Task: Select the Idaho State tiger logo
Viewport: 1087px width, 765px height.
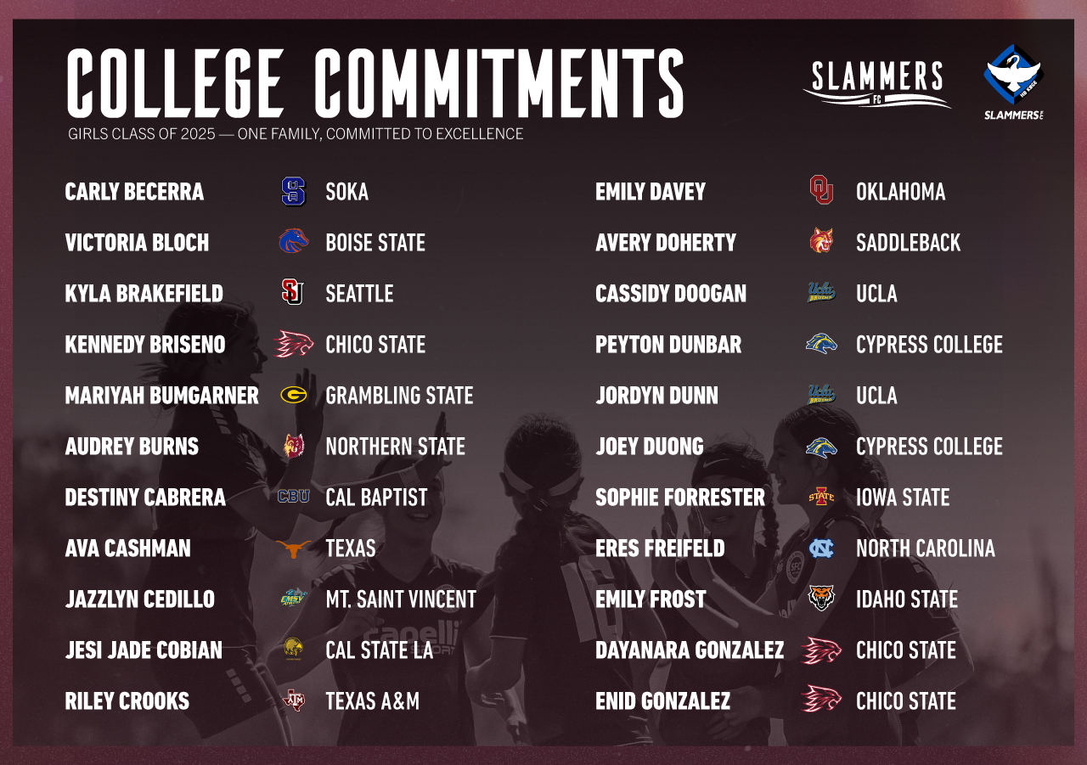Action: pyautogui.click(x=821, y=599)
